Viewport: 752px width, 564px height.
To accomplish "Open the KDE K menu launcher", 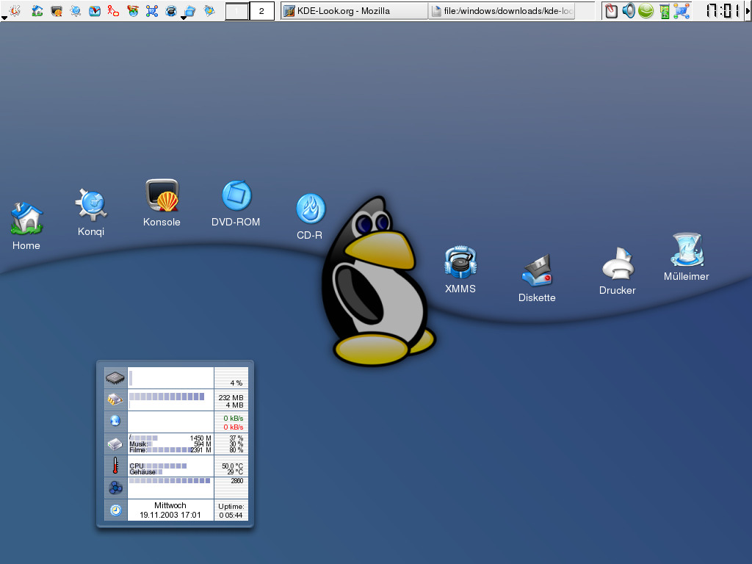I will [x=15, y=10].
